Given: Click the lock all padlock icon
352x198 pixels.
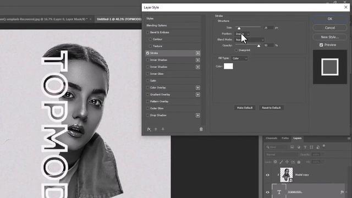Looking at the screenshot, I should pyautogui.click(x=299, y=162).
